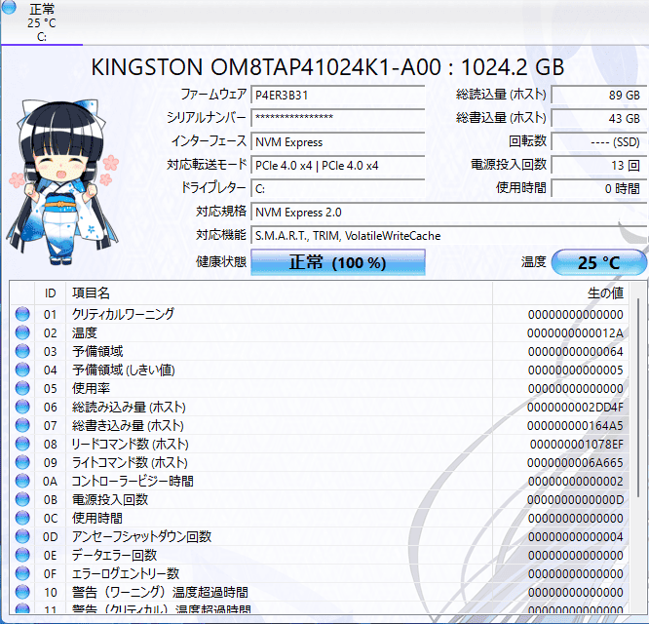Image resolution: width=649 pixels, height=624 pixels.
Task: Click the 生の値 column header
Action: tap(604, 292)
